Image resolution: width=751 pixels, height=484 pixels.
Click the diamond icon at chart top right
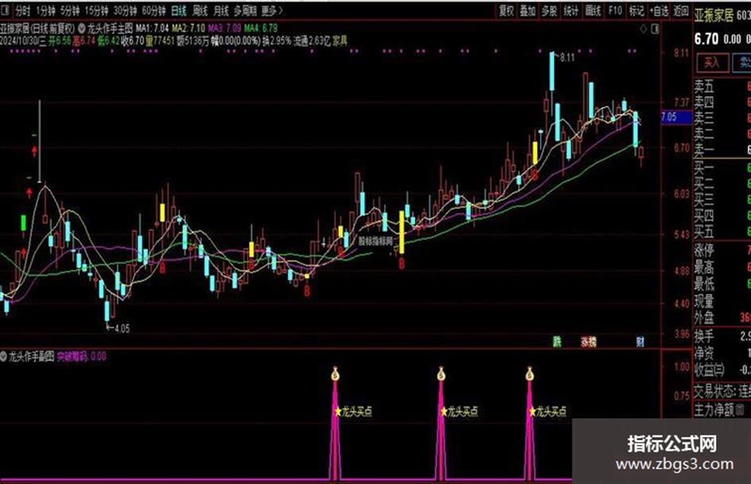[x=643, y=29]
